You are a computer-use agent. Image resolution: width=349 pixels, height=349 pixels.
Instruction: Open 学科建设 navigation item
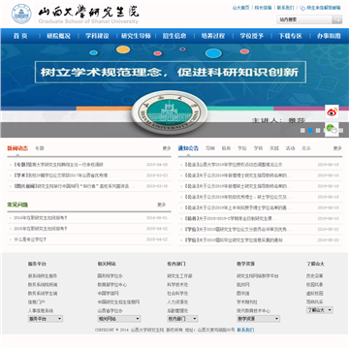click(97, 36)
